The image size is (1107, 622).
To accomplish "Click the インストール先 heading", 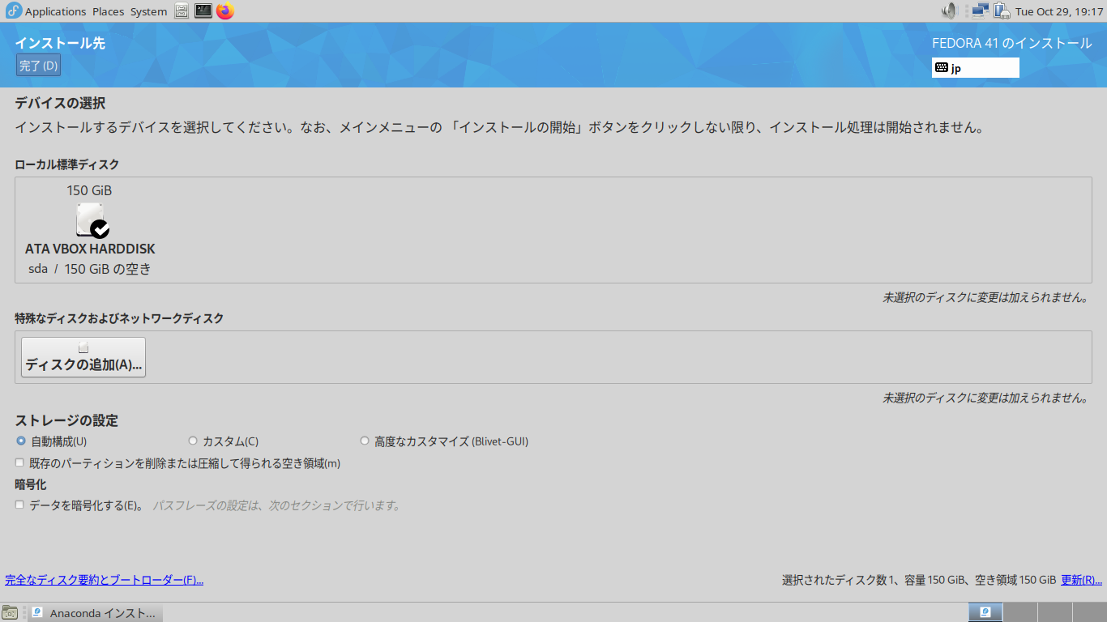I will point(60,43).
